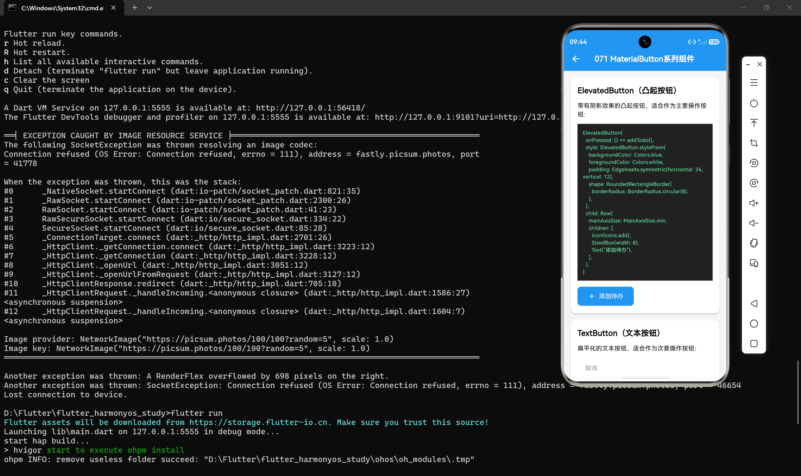
Task: Click the 'Image key: NetworkImage' line
Action: (187, 348)
